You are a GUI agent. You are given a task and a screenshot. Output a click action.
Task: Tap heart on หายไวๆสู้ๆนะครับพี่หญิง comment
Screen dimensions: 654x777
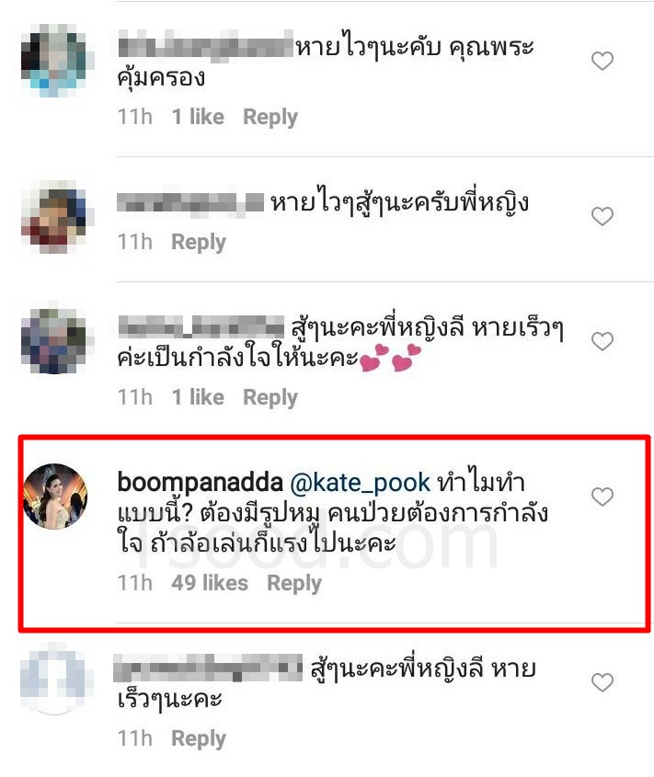(x=602, y=216)
